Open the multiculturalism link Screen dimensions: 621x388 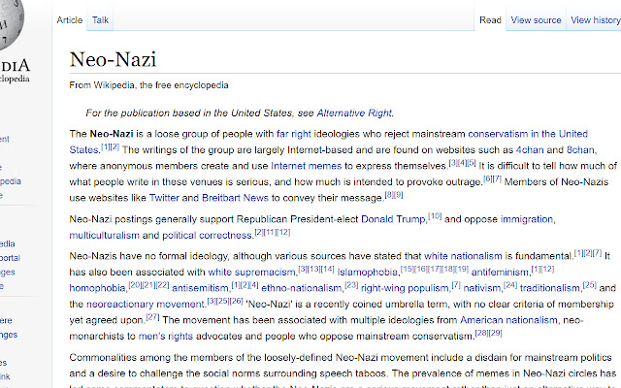point(104,235)
